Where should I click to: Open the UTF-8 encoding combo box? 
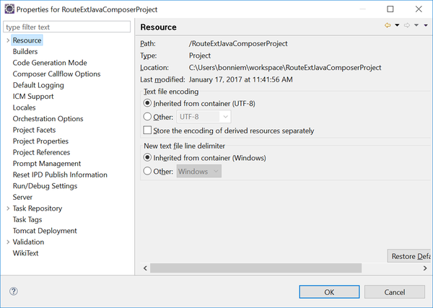tap(204, 117)
